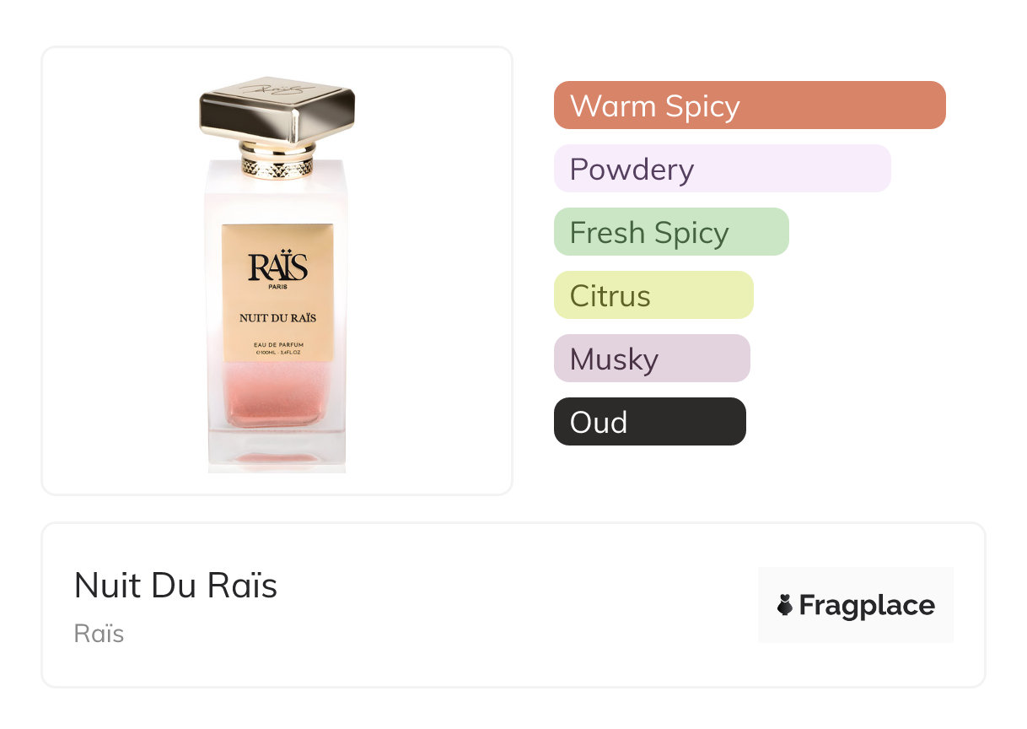Select the Powdery accord bar
Viewport: 1027px width, 729px height.
tap(722, 169)
